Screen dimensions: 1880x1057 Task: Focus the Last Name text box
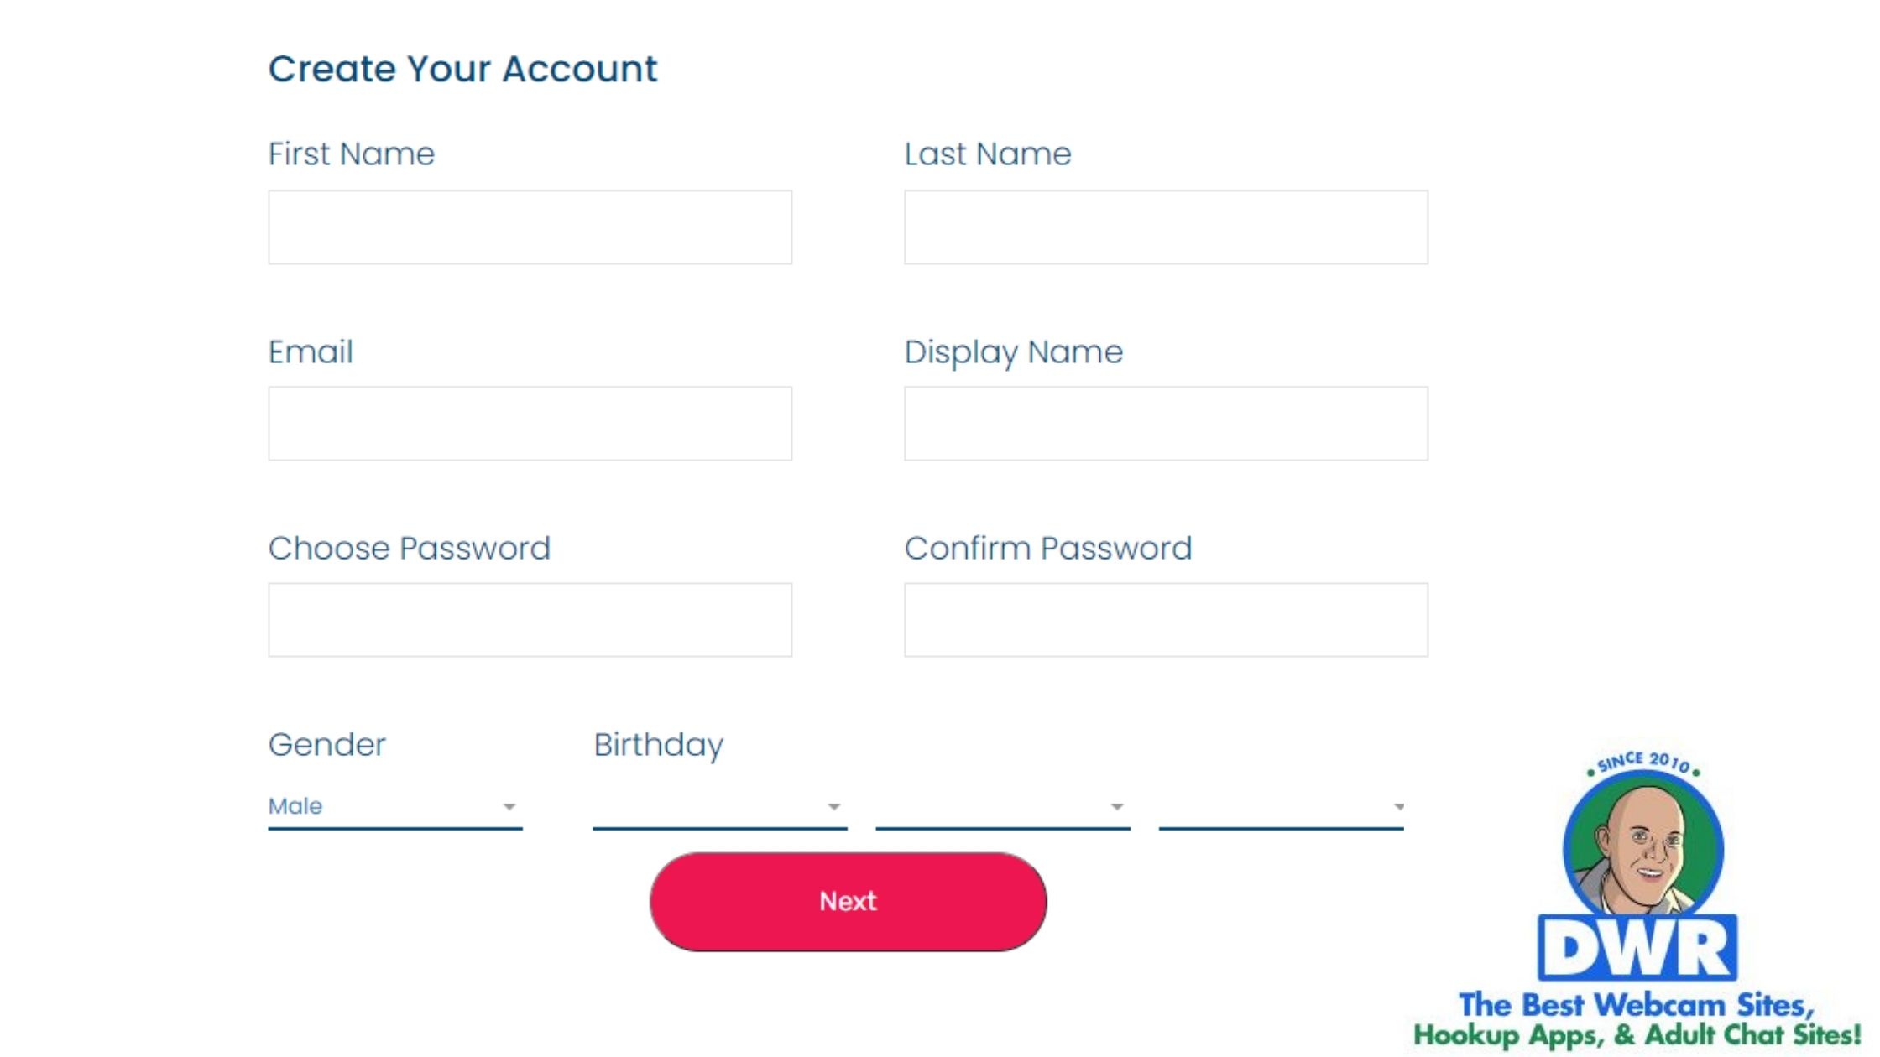tap(1166, 227)
